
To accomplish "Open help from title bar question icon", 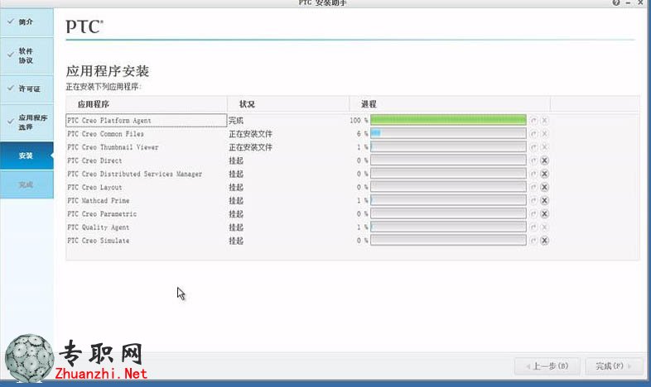I will point(616,2).
